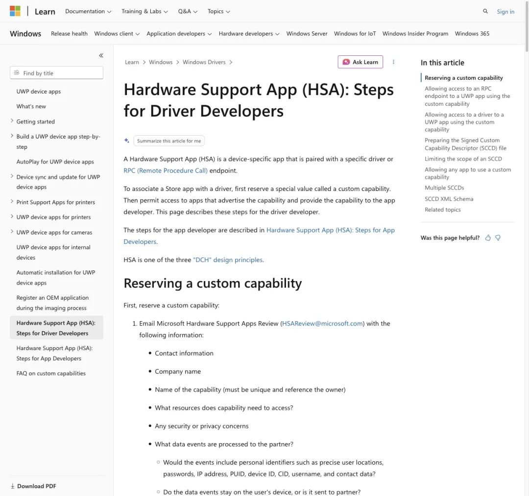Open the Documentation dropdown
This screenshot has width=529, height=496.
[x=88, y=11]
